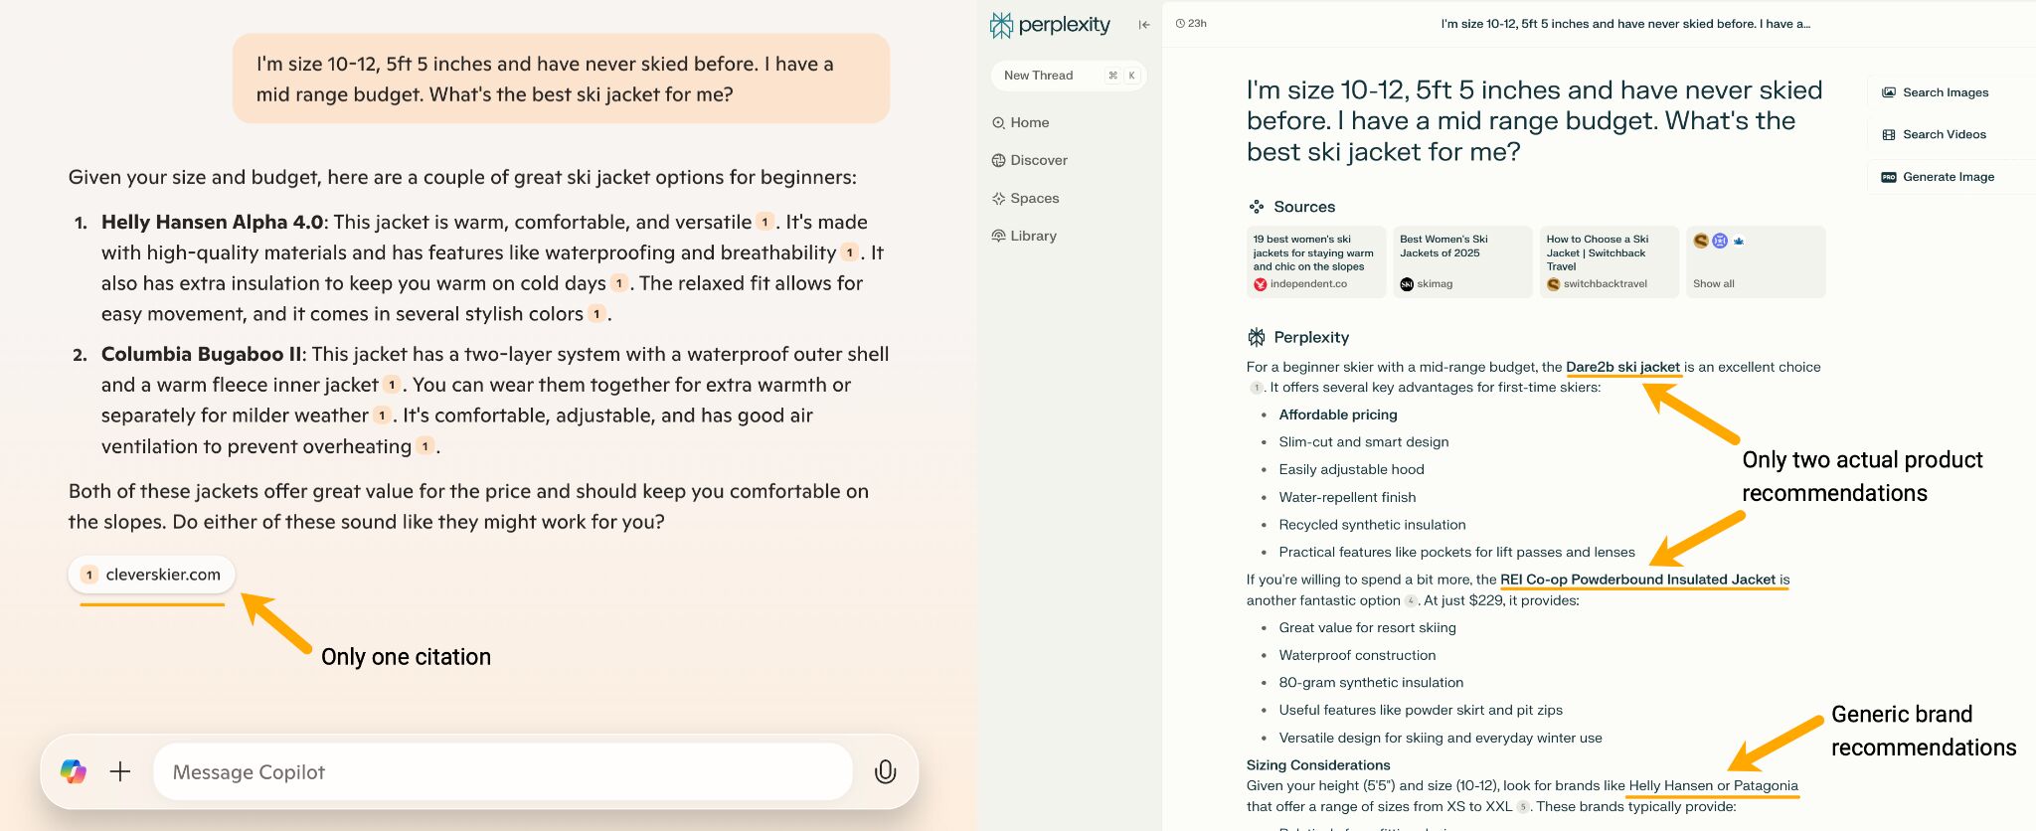
Task: Start a New Thread
Action: [x=1039, y=76]
